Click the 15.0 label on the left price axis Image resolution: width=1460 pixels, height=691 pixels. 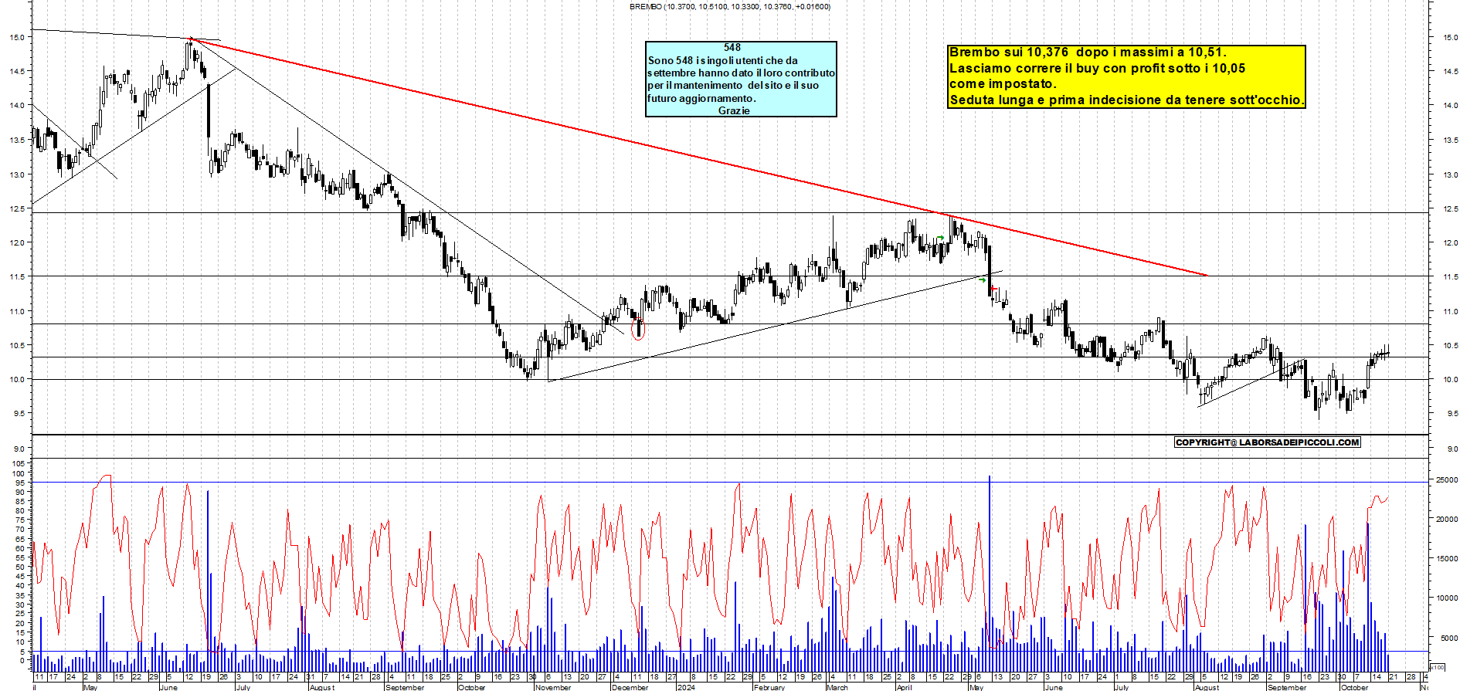coord(18,37)
